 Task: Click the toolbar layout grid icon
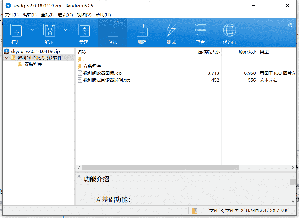290,25
